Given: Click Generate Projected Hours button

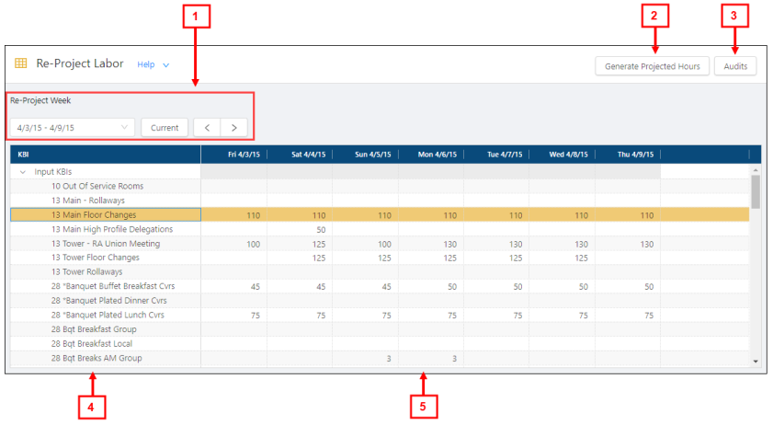Looking at the screenshot, I should [652, 66].
